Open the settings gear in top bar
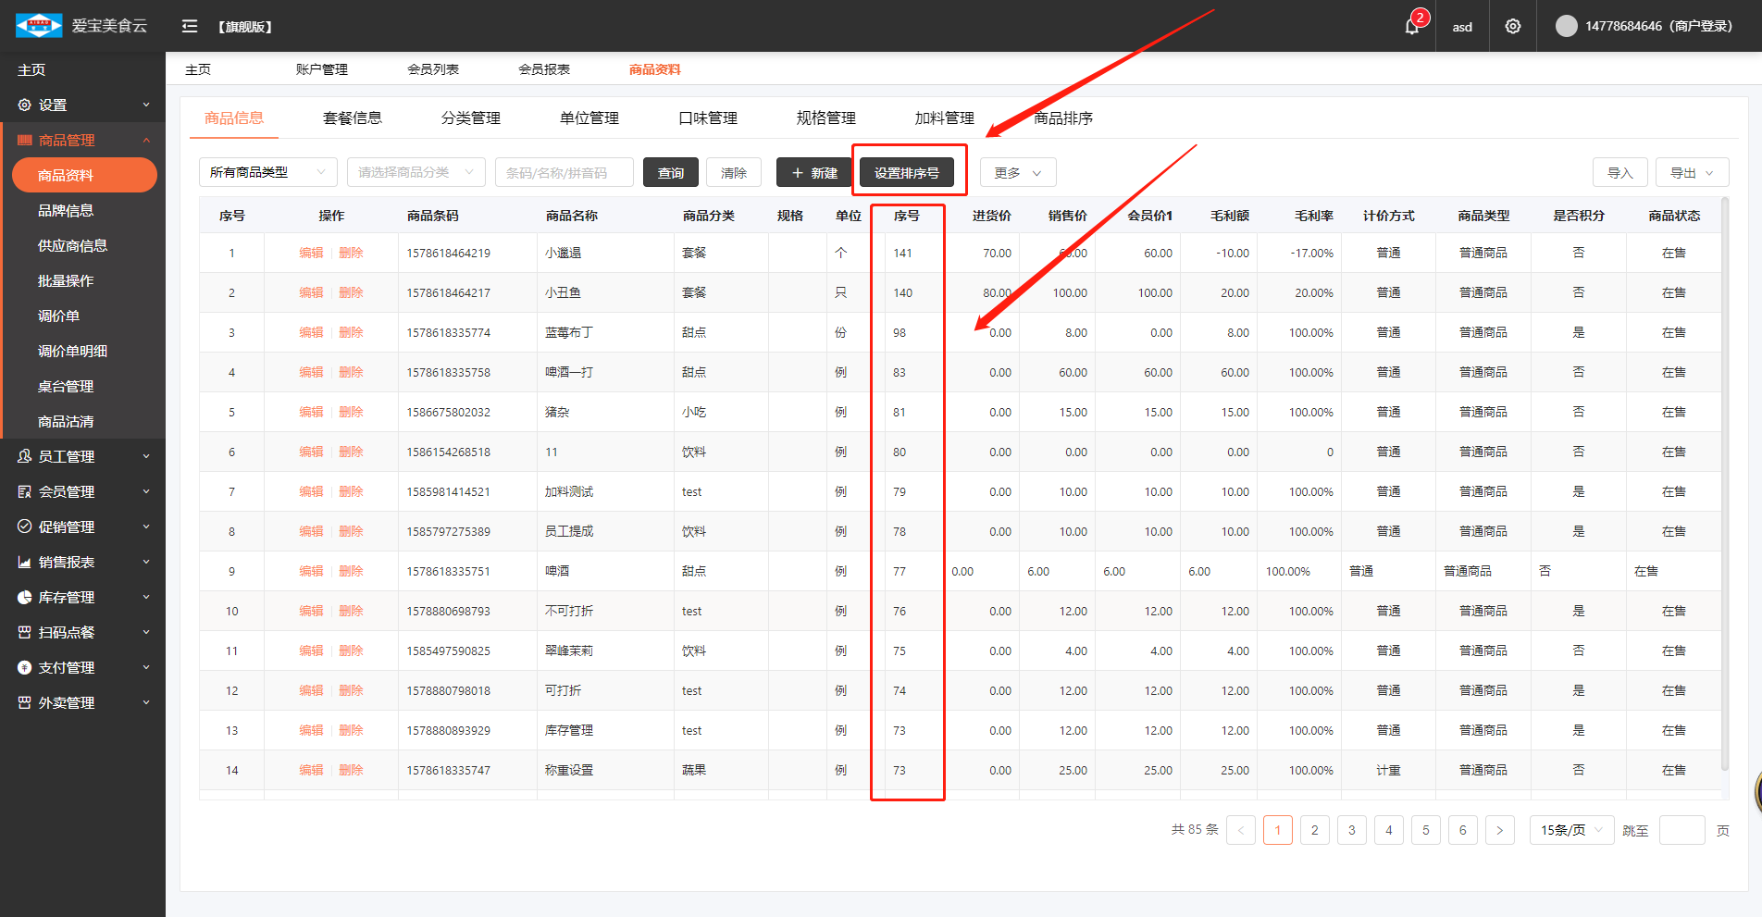1762x917 pixels. point(1512,27)
